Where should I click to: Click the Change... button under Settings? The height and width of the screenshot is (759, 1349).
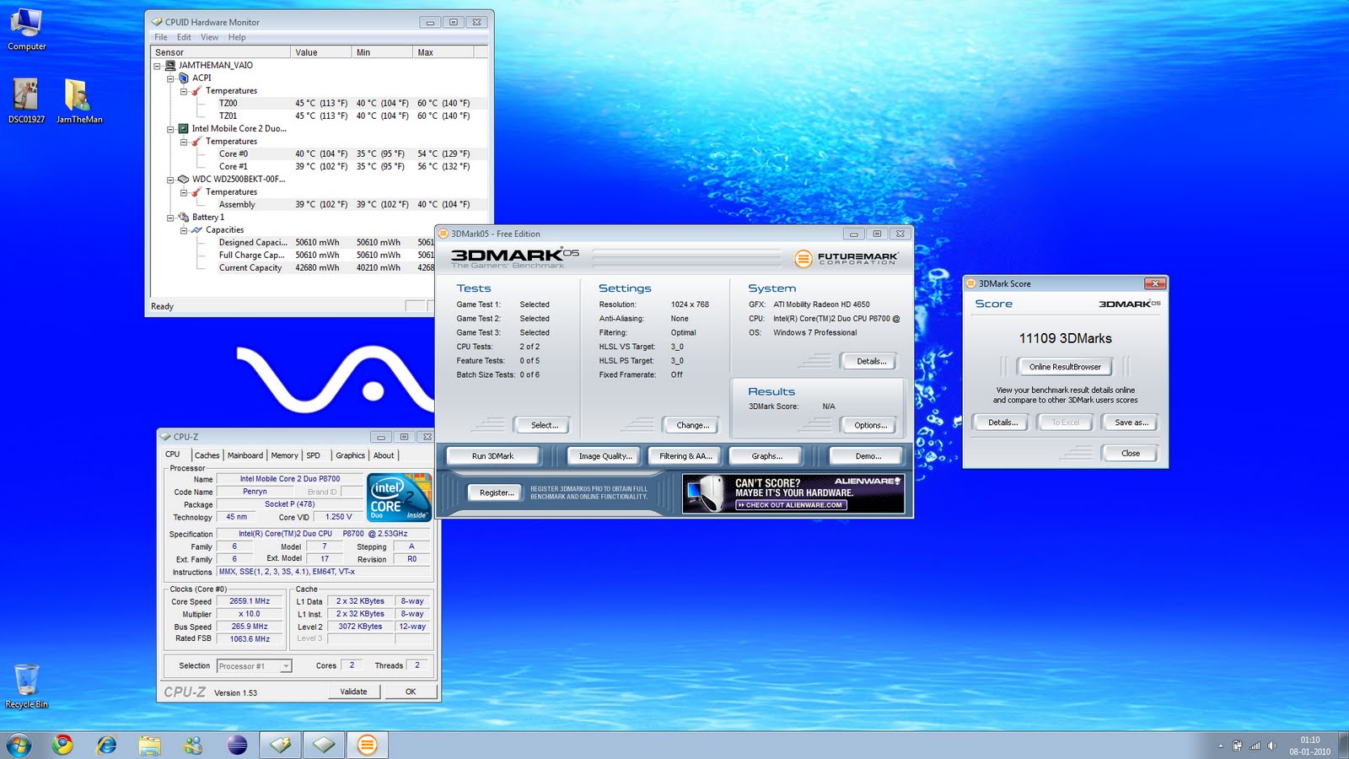pyautogui.click(x=693, y=425)
